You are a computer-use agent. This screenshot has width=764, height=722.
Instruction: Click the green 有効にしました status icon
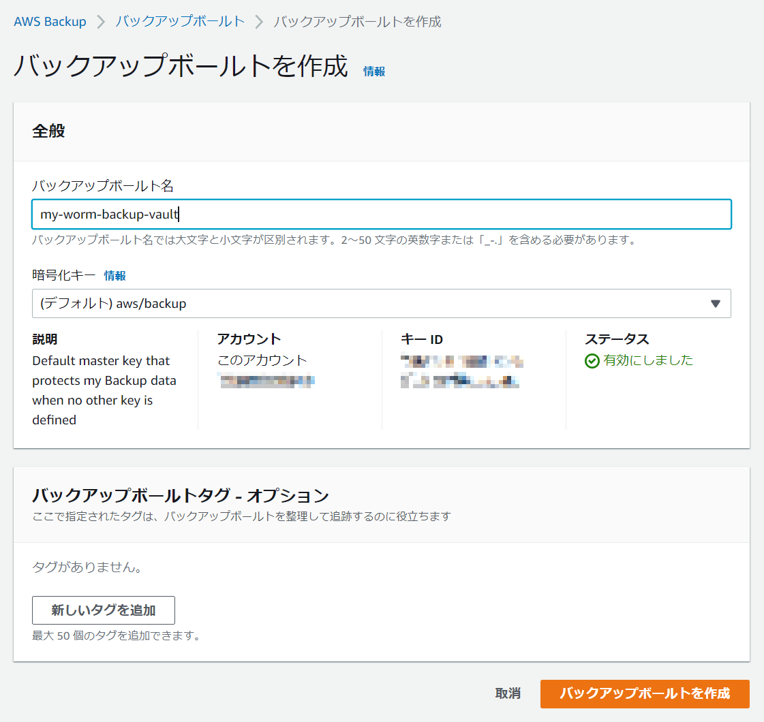592,361
